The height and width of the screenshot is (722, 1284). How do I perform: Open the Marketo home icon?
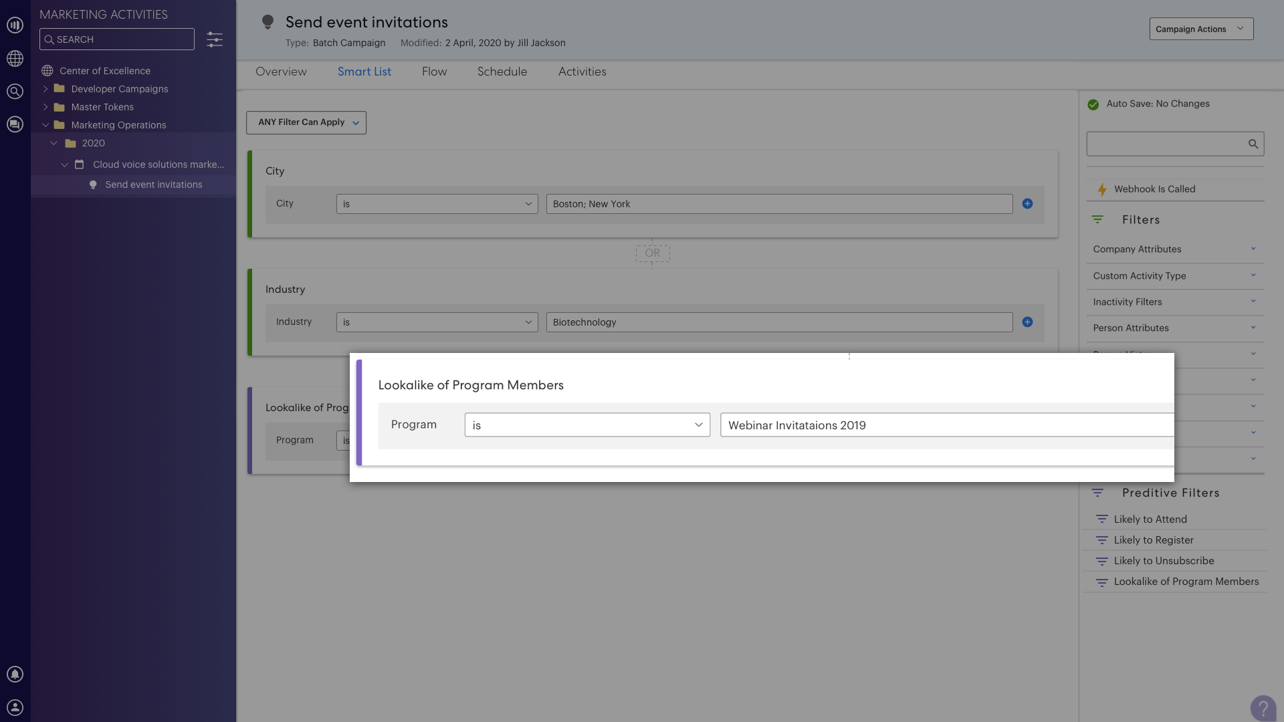pyautogui.click(x=15, y=25)
